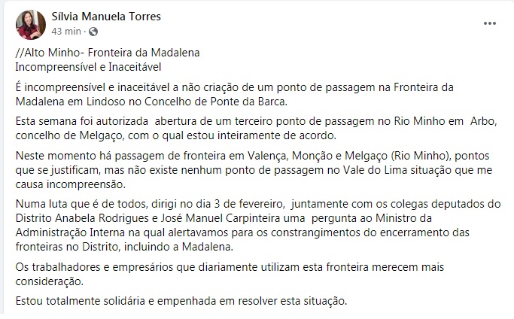Image resolution: width=514 pixels, height=319 pixels.
Task: Open the post options three-dot menu
Action: point(489,23)
